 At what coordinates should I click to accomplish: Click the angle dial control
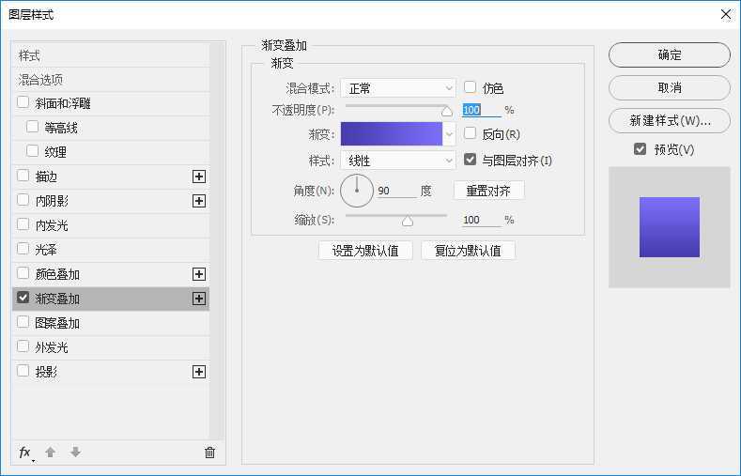click(x=357, y=191)
